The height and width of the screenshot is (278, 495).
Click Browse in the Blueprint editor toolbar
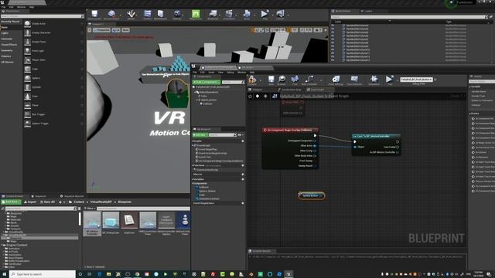point(282,80)
